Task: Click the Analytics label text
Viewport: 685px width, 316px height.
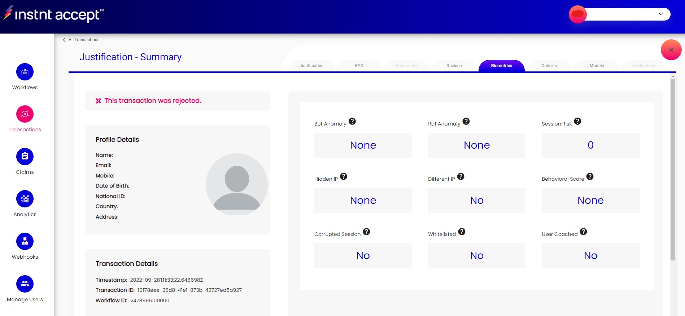Action: (25, 214)
